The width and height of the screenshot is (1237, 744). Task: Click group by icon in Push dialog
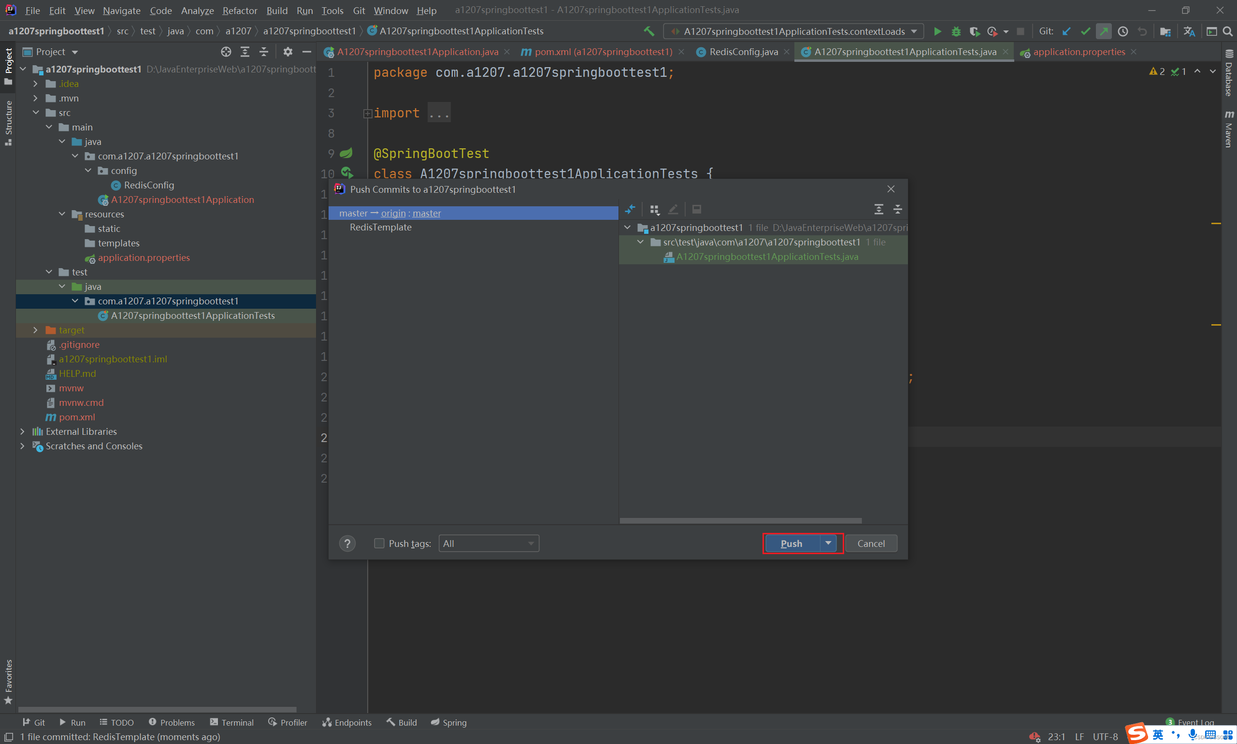click(654, 209)
